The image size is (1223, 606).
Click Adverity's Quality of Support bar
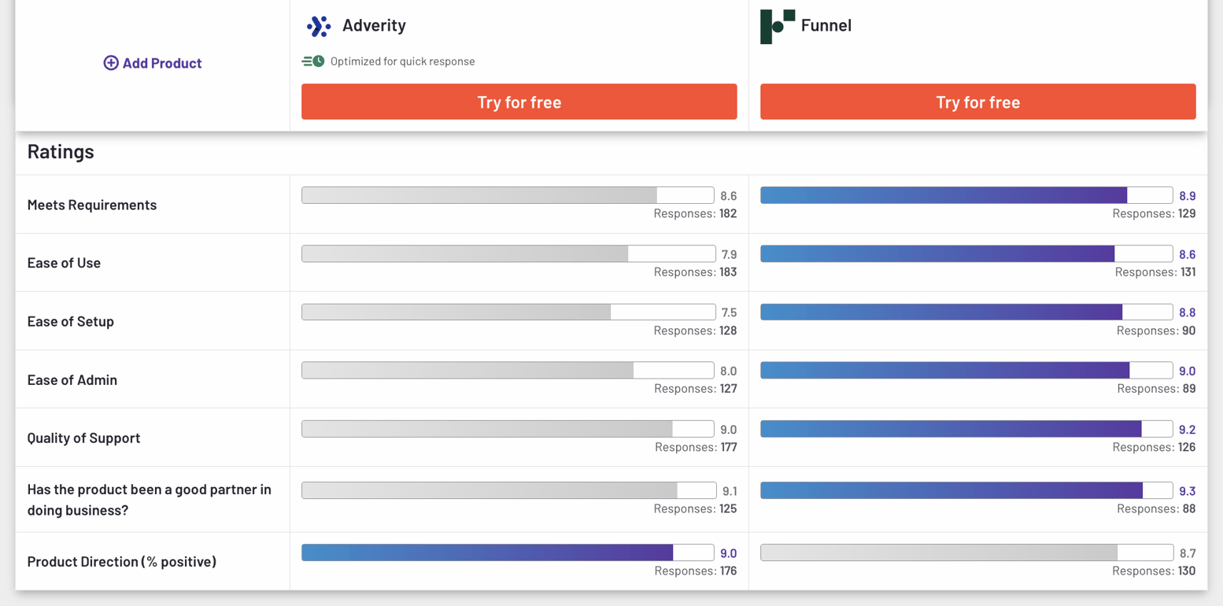click(x=508, y=429)
